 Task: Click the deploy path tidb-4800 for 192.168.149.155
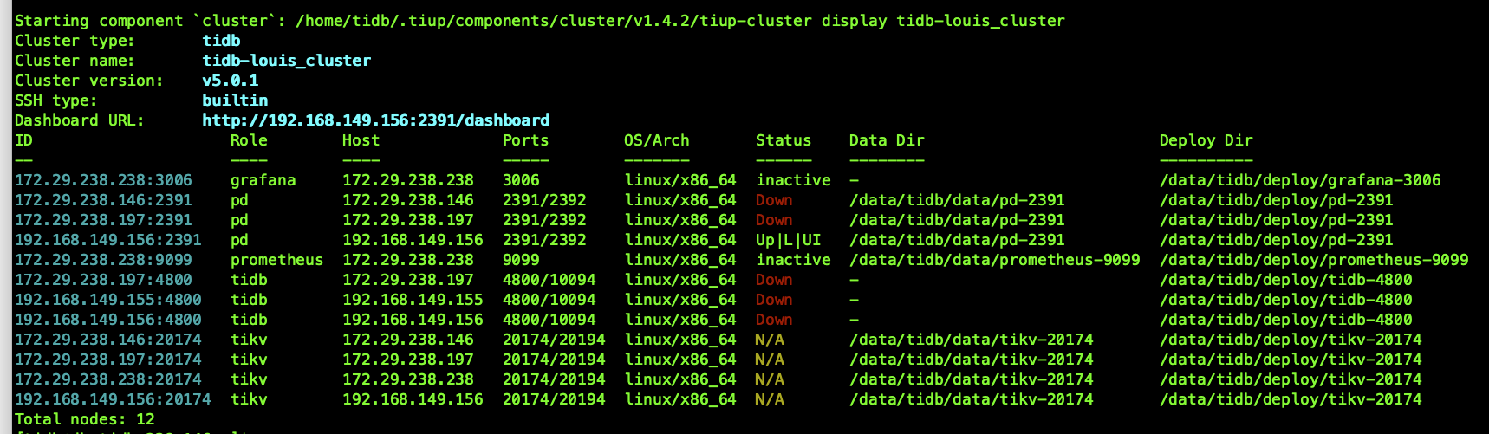(1285, 300)
